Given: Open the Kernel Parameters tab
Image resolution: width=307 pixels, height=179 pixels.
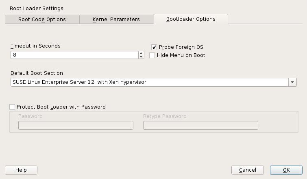Looking at the screenshot, I should (116, 20).
